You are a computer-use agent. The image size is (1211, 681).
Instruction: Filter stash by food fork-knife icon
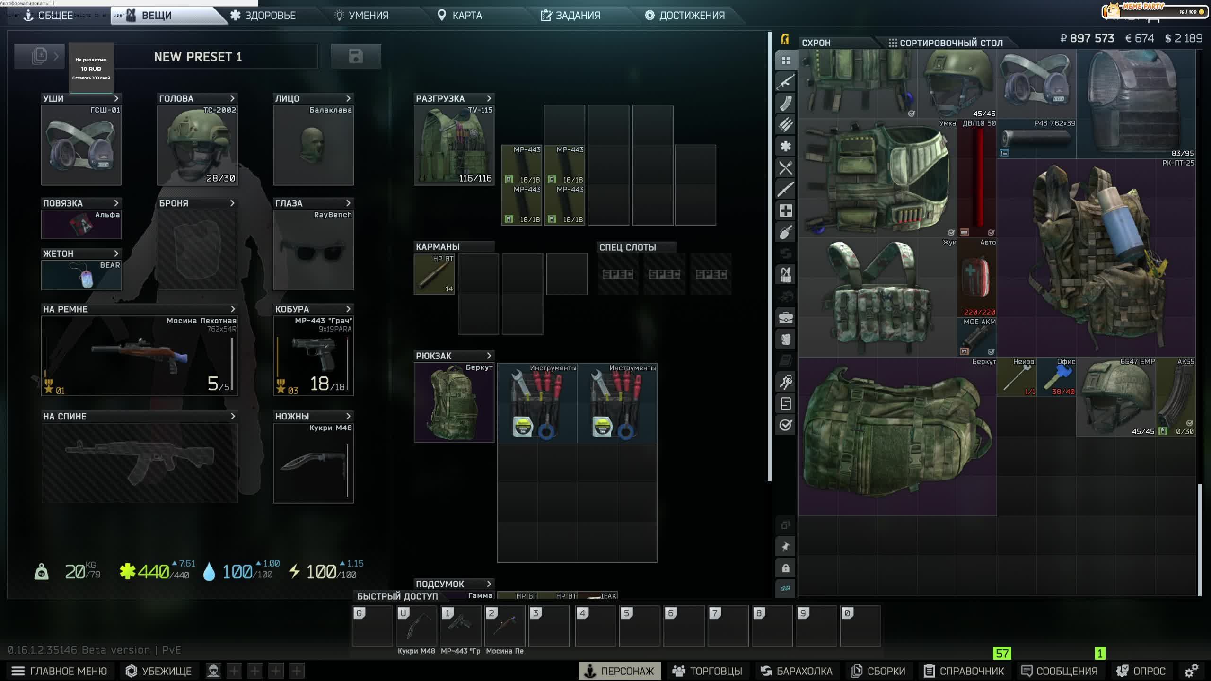[x=785, y=167]
